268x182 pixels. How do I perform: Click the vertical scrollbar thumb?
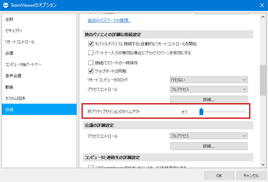click(x=263, y=80)
